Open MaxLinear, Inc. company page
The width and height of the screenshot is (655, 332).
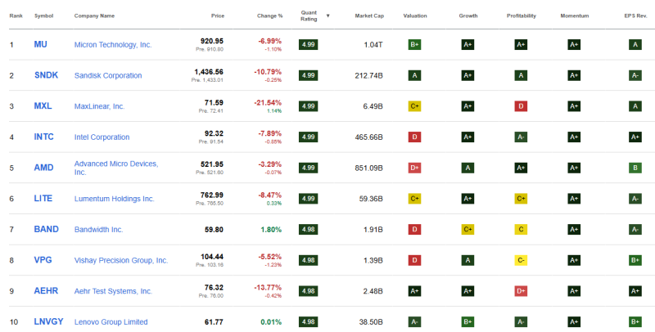pyautogui.click(x=99, y=106)
